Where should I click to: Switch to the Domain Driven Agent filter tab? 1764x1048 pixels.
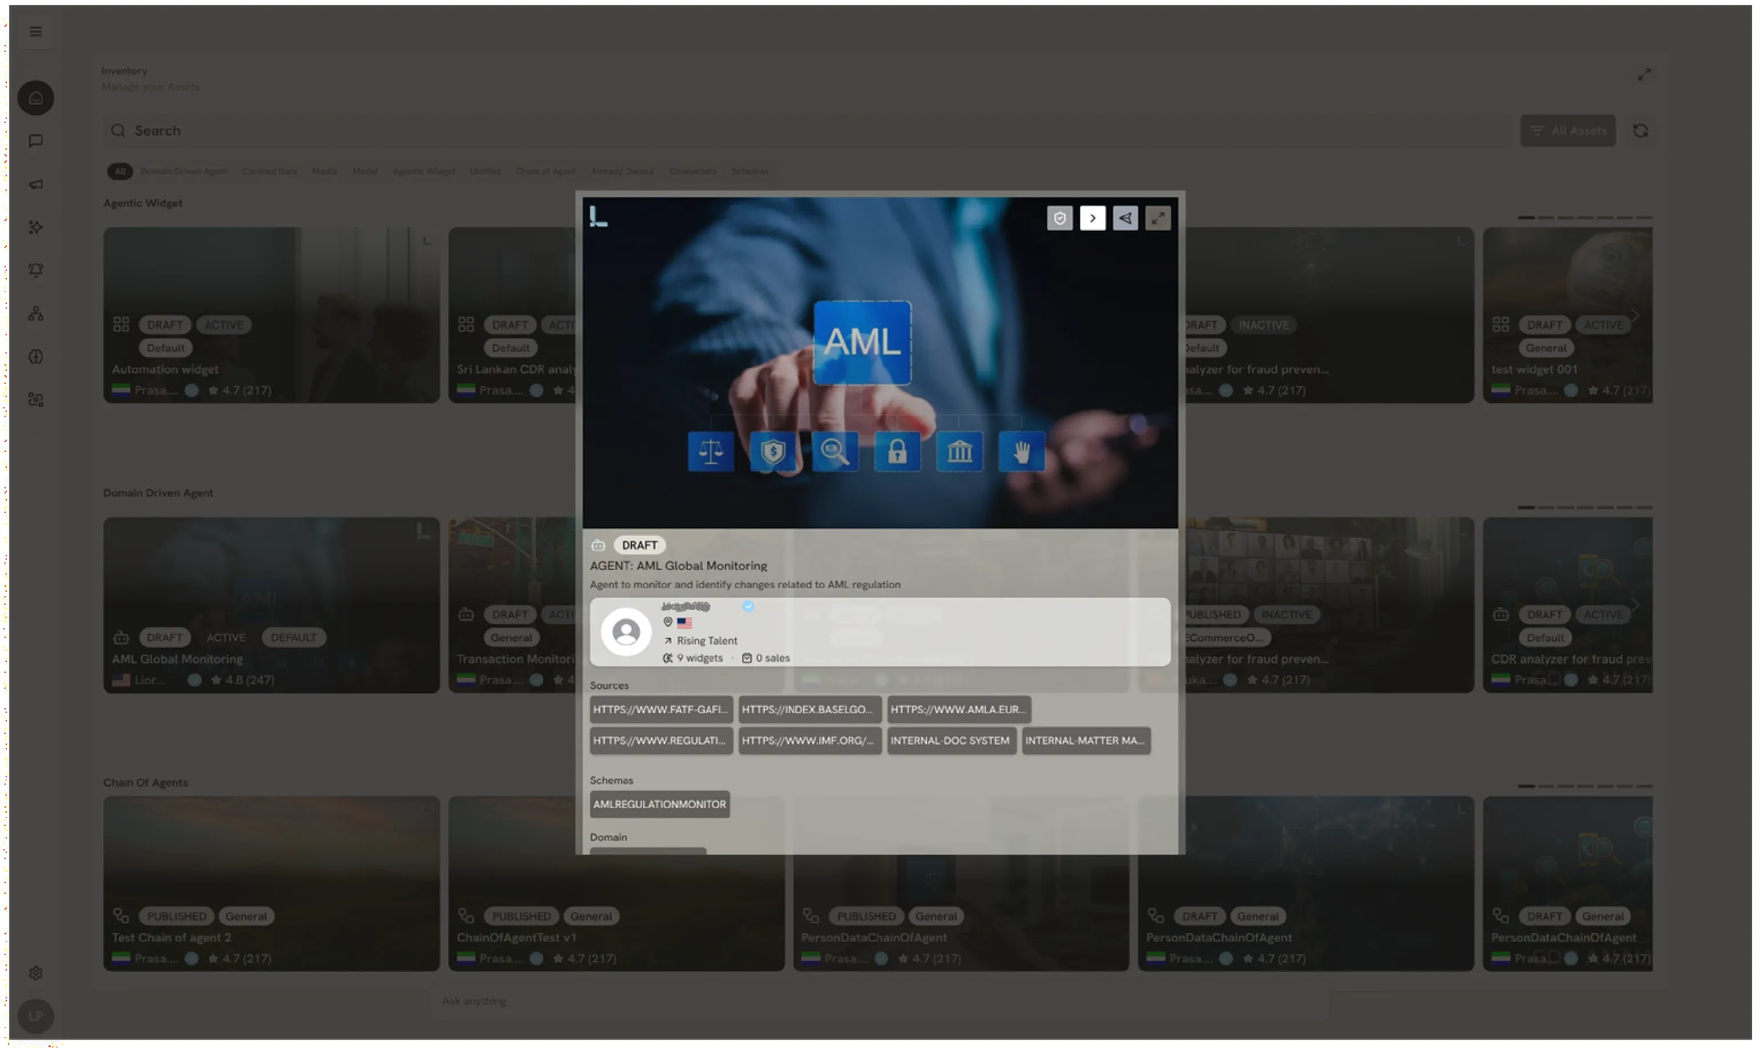click(x=183, y=171)
